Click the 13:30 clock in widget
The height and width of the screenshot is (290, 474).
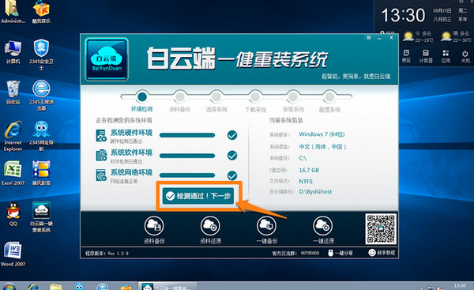pyautogui.click(x=403, y=15)
